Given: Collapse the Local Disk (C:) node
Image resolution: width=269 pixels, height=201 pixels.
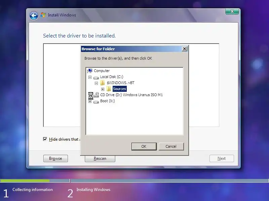Looking at the screenshot, I should [90, 77].
